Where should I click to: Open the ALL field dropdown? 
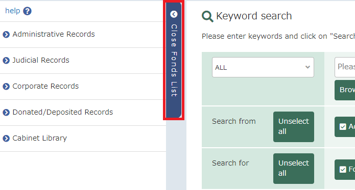coord(263,67)
